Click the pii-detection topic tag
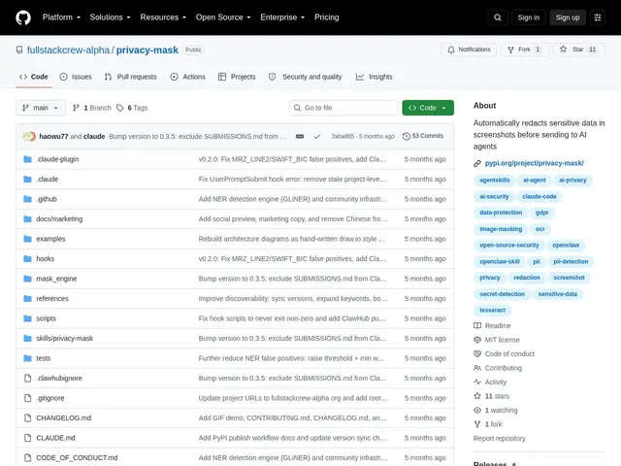This screenshot has height=466, width=621. [571, 261]
